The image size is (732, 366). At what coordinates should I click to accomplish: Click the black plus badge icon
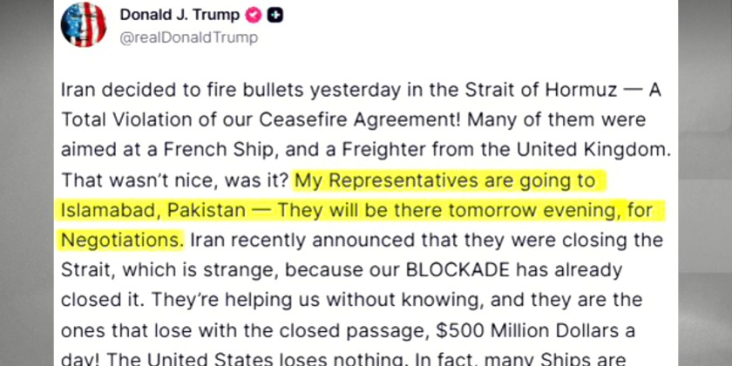tap(276, 16)
